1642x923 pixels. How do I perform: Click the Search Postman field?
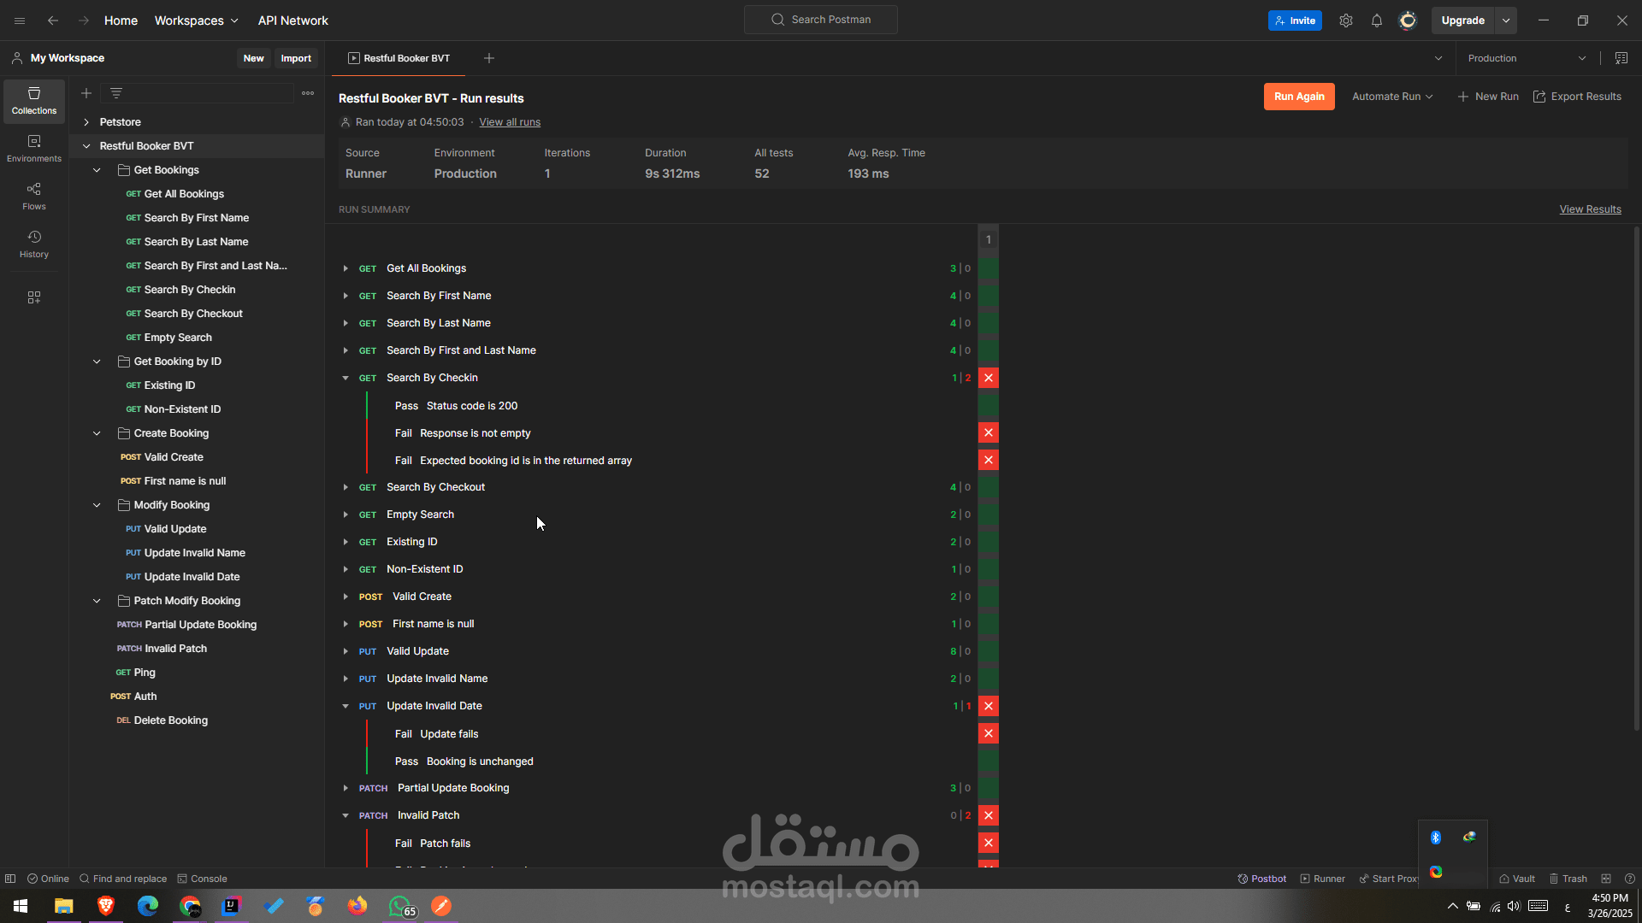click(821, 20)
